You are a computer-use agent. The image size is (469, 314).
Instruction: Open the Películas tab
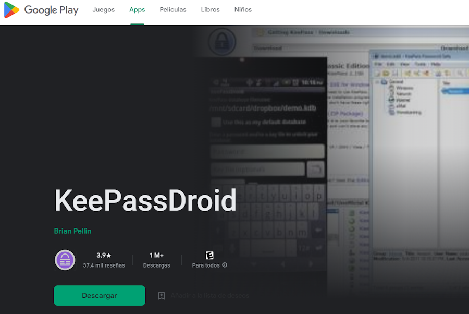(x=173, y=10)
